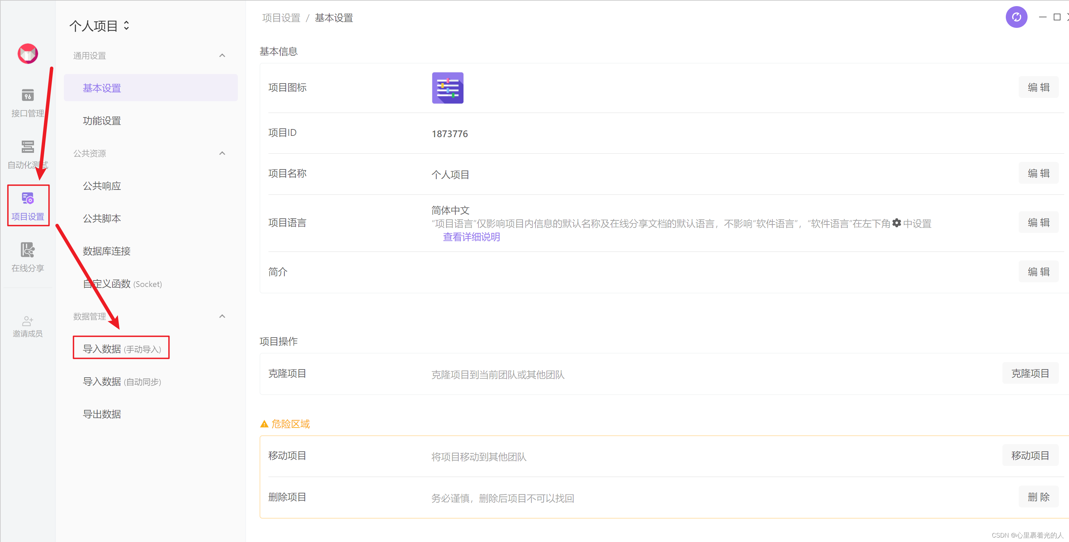This screenshot has height=542, width=1069.
Task: Click 项目设置 in the breadcrumb
Action: point(281,18)
